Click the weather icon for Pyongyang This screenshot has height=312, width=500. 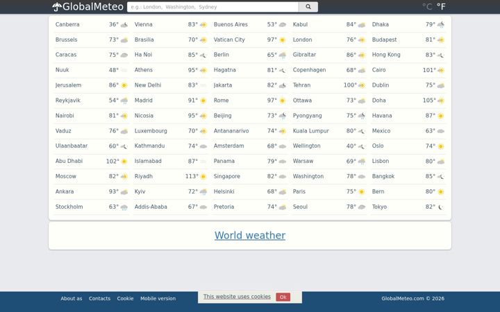pyautogui.click(x=362, y=116)
